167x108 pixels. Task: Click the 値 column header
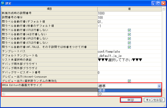(x=129, y=9)
